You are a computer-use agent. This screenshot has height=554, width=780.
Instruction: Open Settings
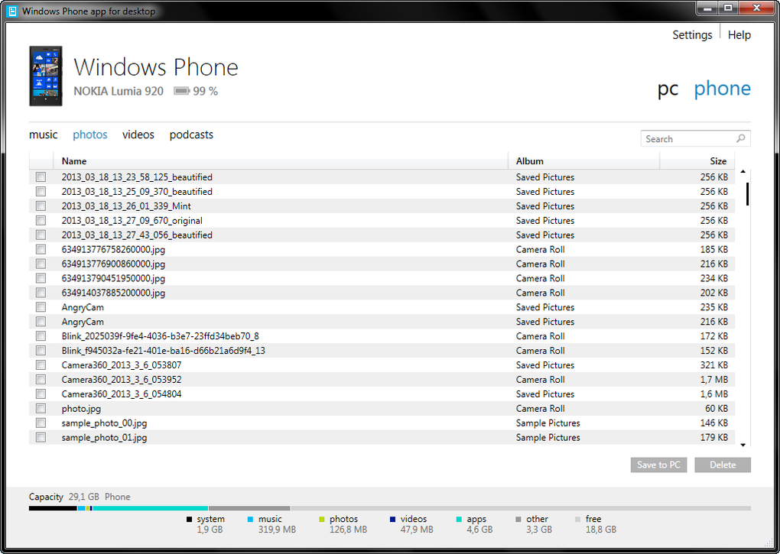[x=693, y=35]
